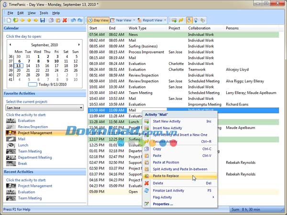
Task: Expand the Flag Activity submenu
Action: point(179,197)
